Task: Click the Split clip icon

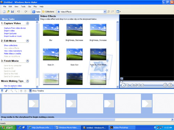Action: click(x=165, y=85)
